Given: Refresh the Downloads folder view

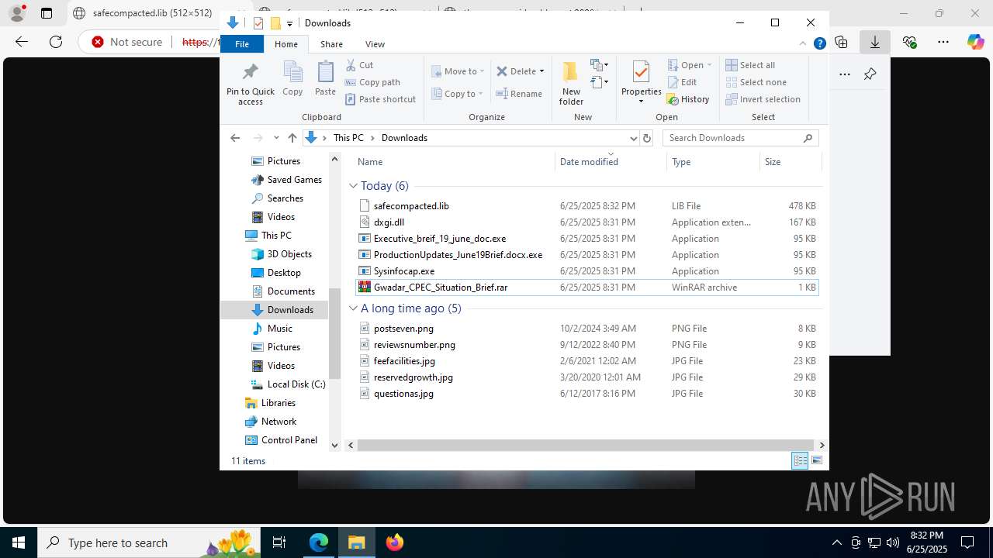Looking at the screenshot, I should (x=647, y=138).
